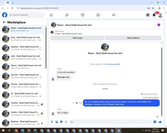Open a new browser tab

click(x=13, y=3)
